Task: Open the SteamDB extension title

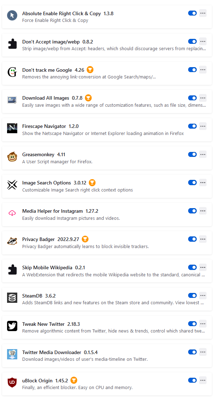Action: tap(32, 296)
